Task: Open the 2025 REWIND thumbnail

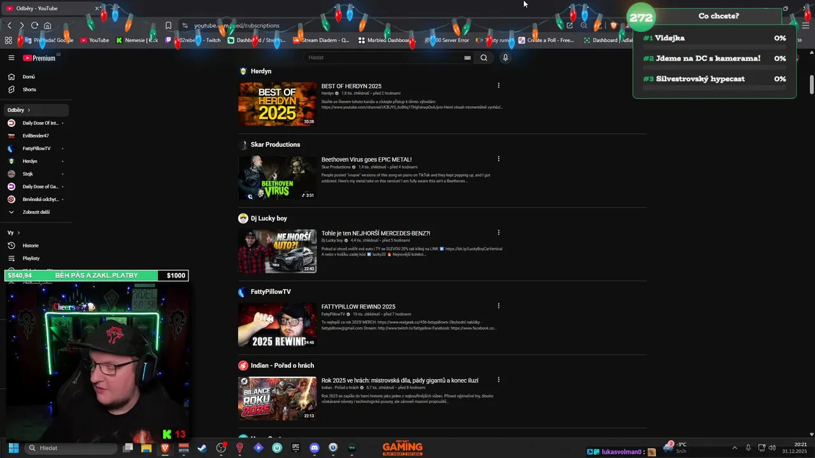Action: click(x=277, y=324)
